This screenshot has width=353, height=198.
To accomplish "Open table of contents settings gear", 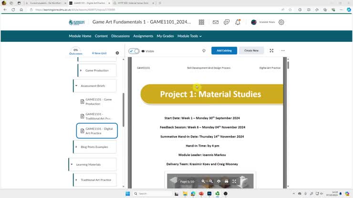I will coord(117,53).
